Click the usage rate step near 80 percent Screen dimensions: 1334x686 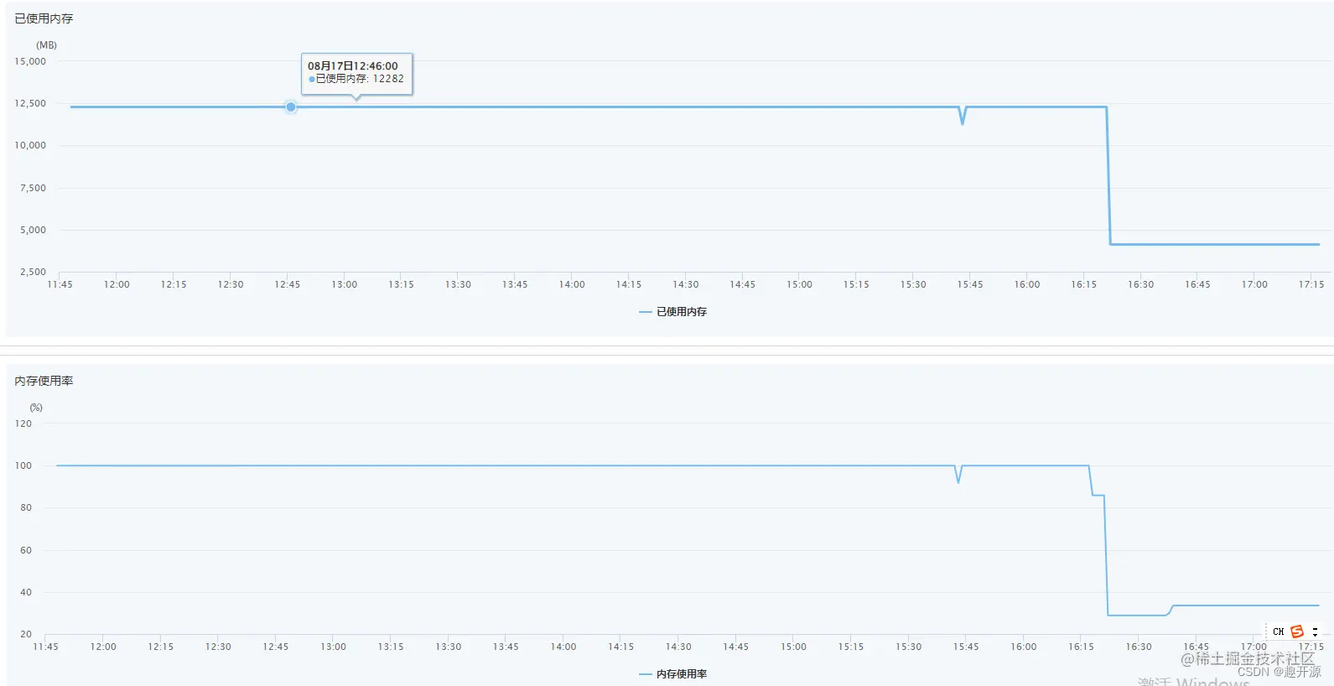click(x=1098, y=495)
